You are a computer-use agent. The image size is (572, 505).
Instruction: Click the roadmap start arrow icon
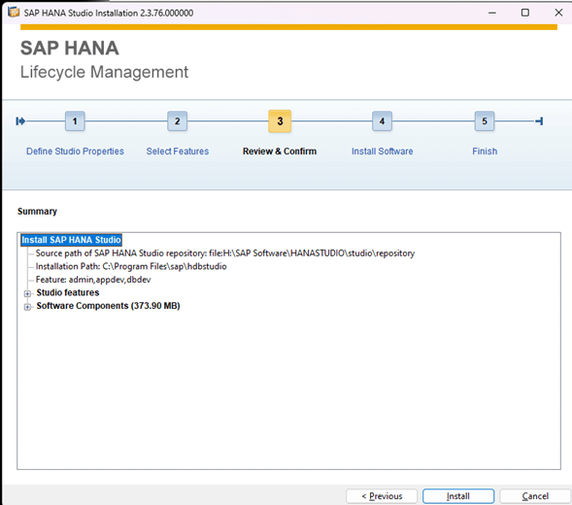pos(20,121)
